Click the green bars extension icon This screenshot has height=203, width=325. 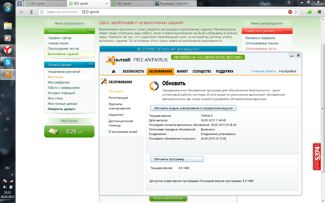(309, 12)
